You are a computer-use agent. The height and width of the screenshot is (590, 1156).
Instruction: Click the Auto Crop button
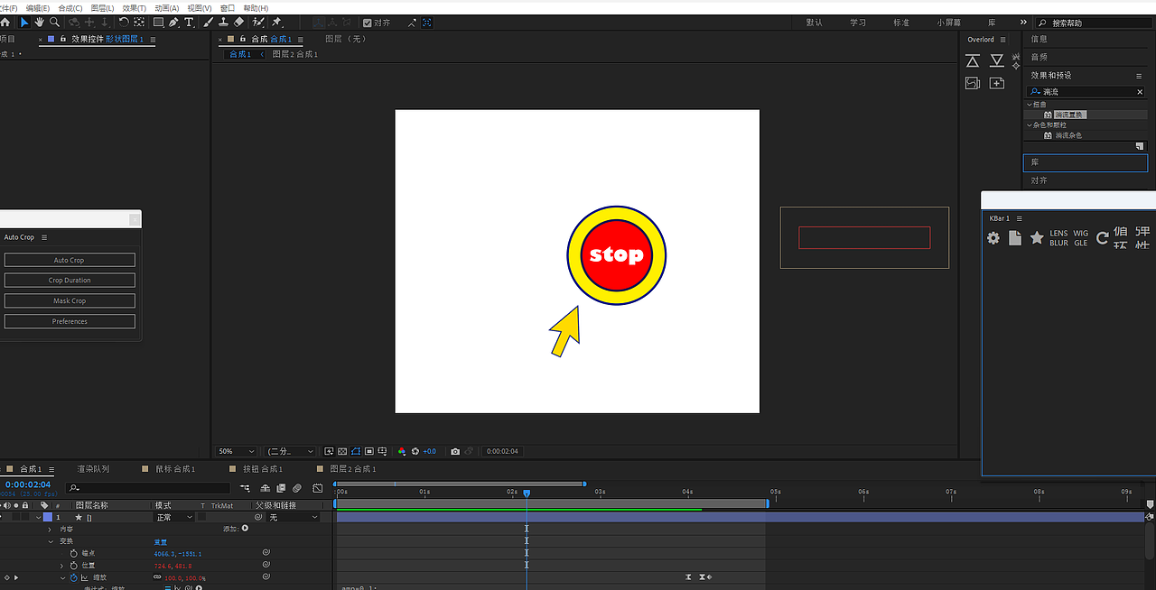70,260
